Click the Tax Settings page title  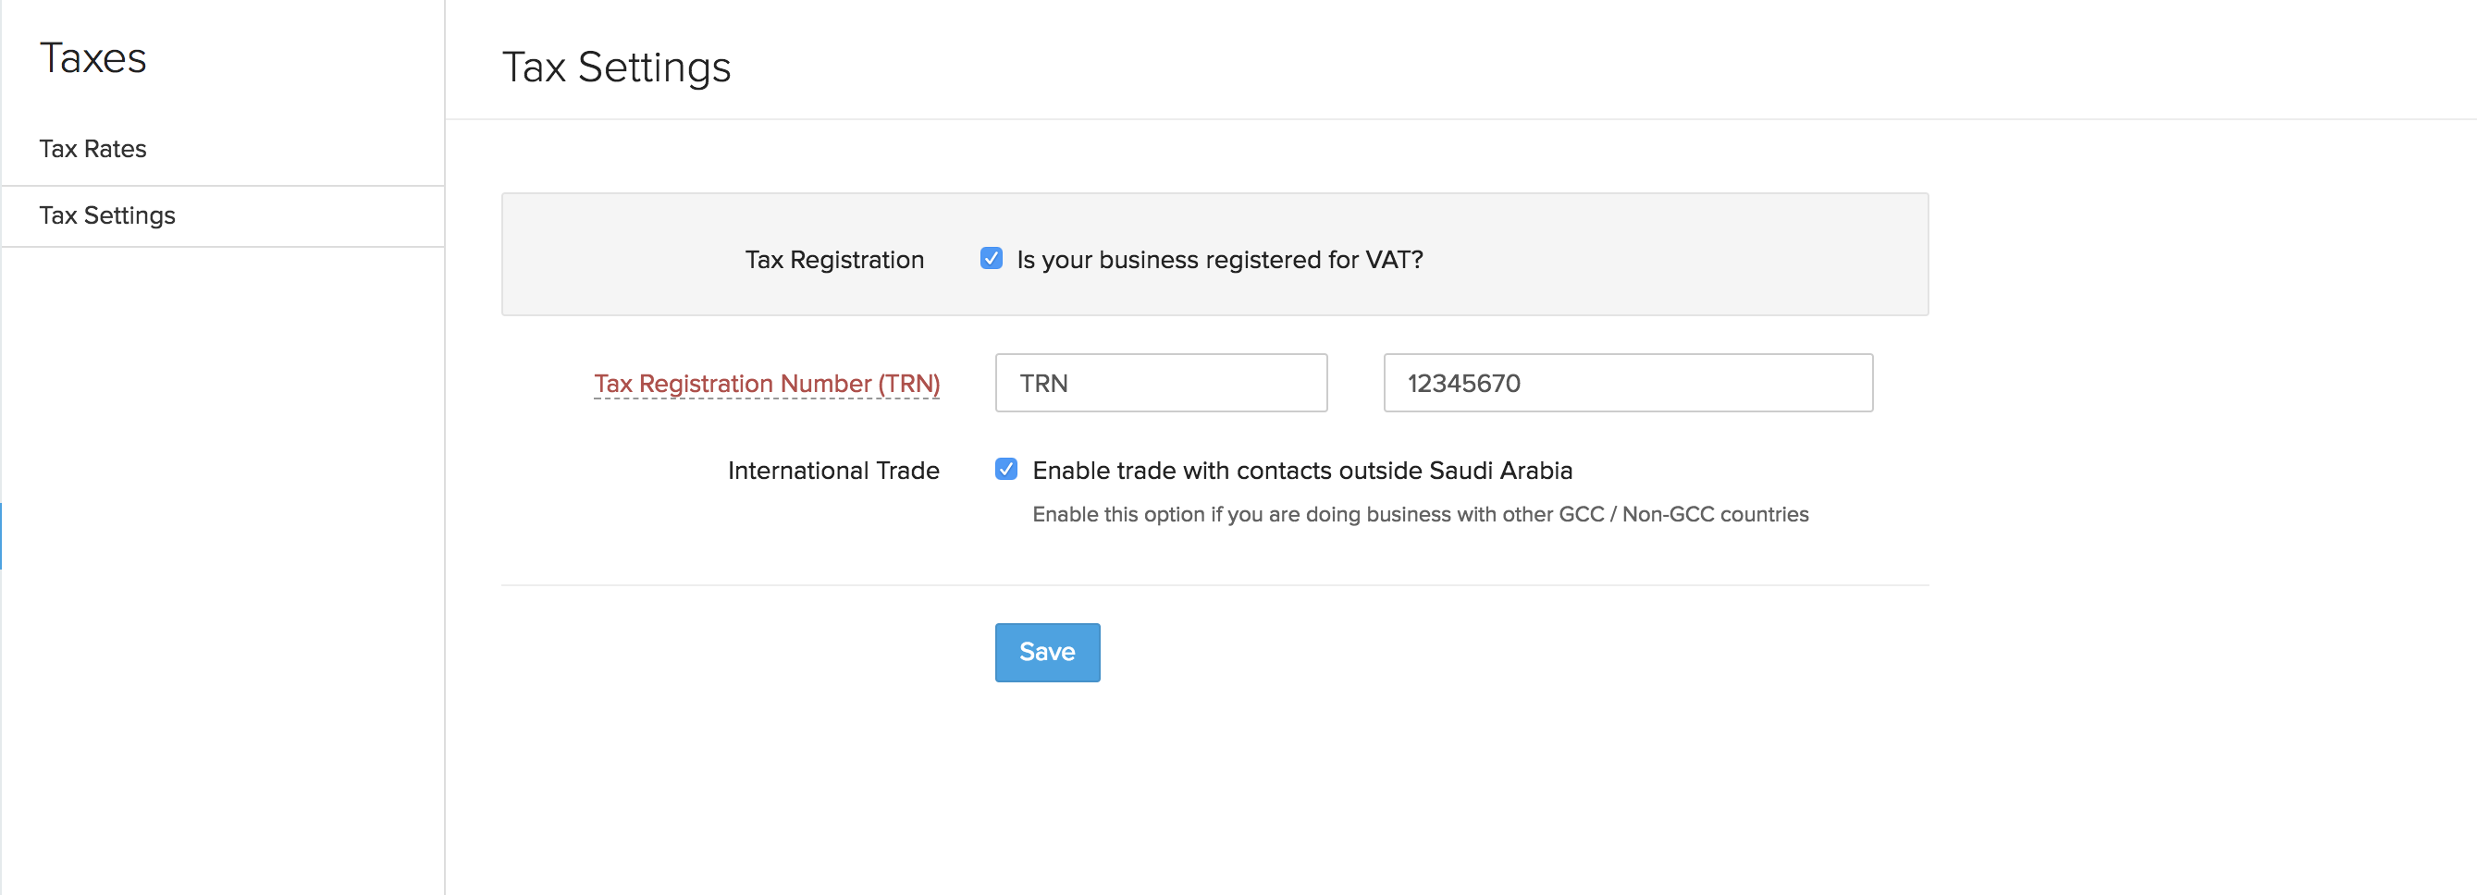[x=616, y=67]
